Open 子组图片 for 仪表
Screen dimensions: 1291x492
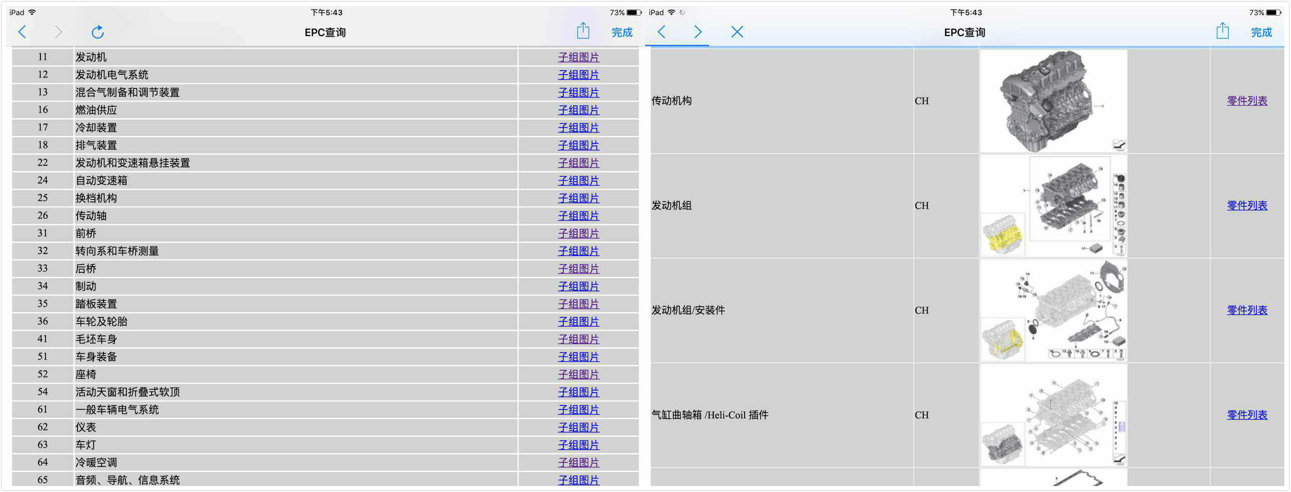point(578,427)
